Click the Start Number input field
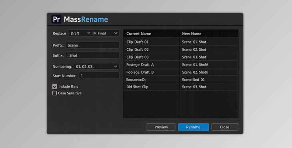The height and width of the screenshot is (148, 292). pyautogui.click(x=99, y=76)
